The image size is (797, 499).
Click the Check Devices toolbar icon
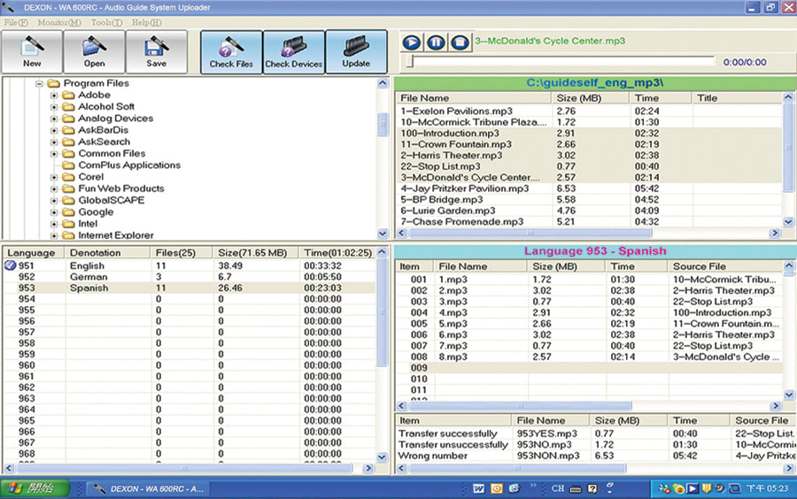[x=294, y=51]
